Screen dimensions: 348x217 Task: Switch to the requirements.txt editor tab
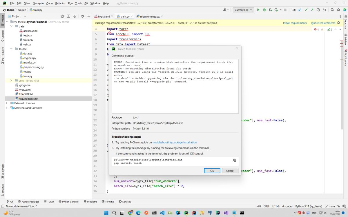(x=149, y=17)
